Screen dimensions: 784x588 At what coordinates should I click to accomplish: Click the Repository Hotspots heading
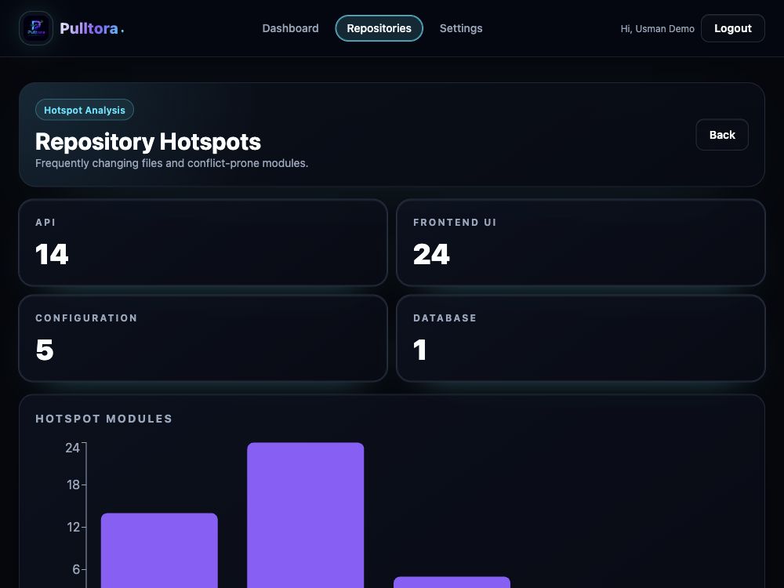click(x=148, y=142)
